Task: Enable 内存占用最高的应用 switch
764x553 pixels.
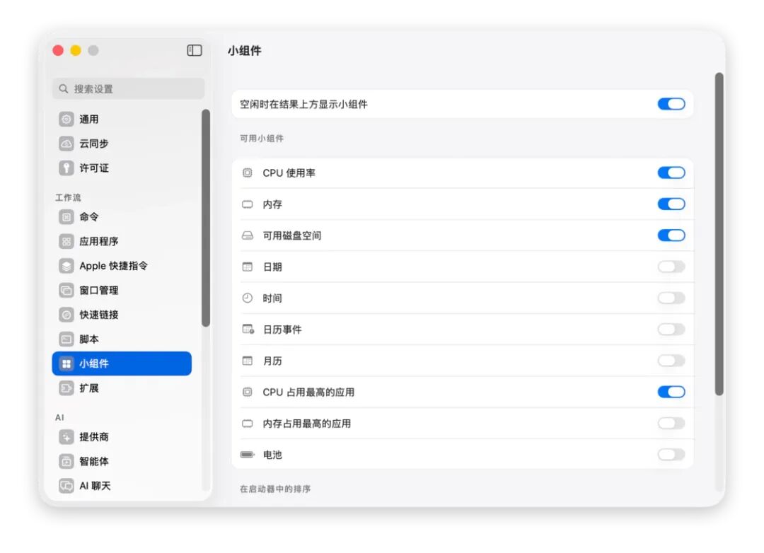Action: (671, 424)
